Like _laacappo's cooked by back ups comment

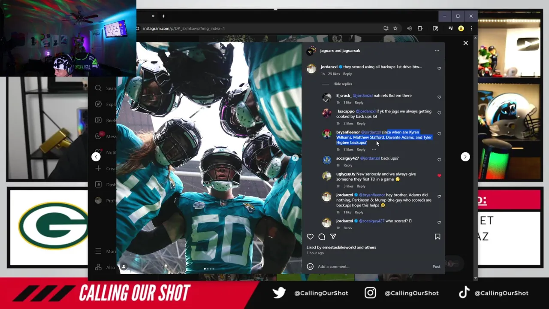[x=439, y=113]
